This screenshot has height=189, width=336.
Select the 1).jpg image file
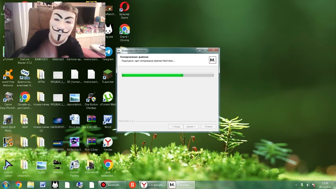(41, 167)
